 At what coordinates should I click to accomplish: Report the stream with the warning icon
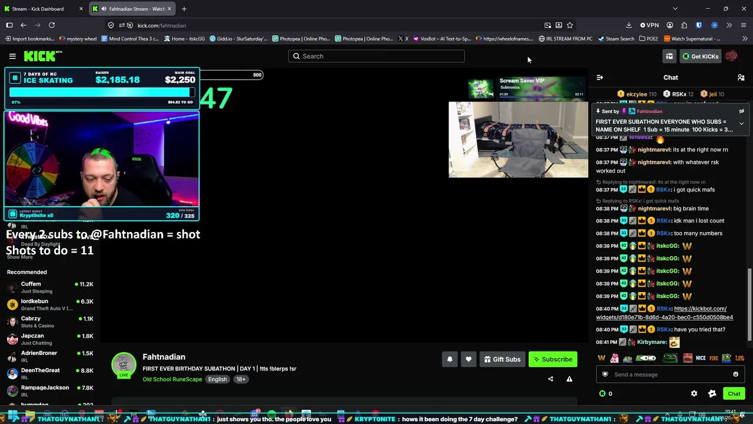pyautogui.click(x=569, y=379)
